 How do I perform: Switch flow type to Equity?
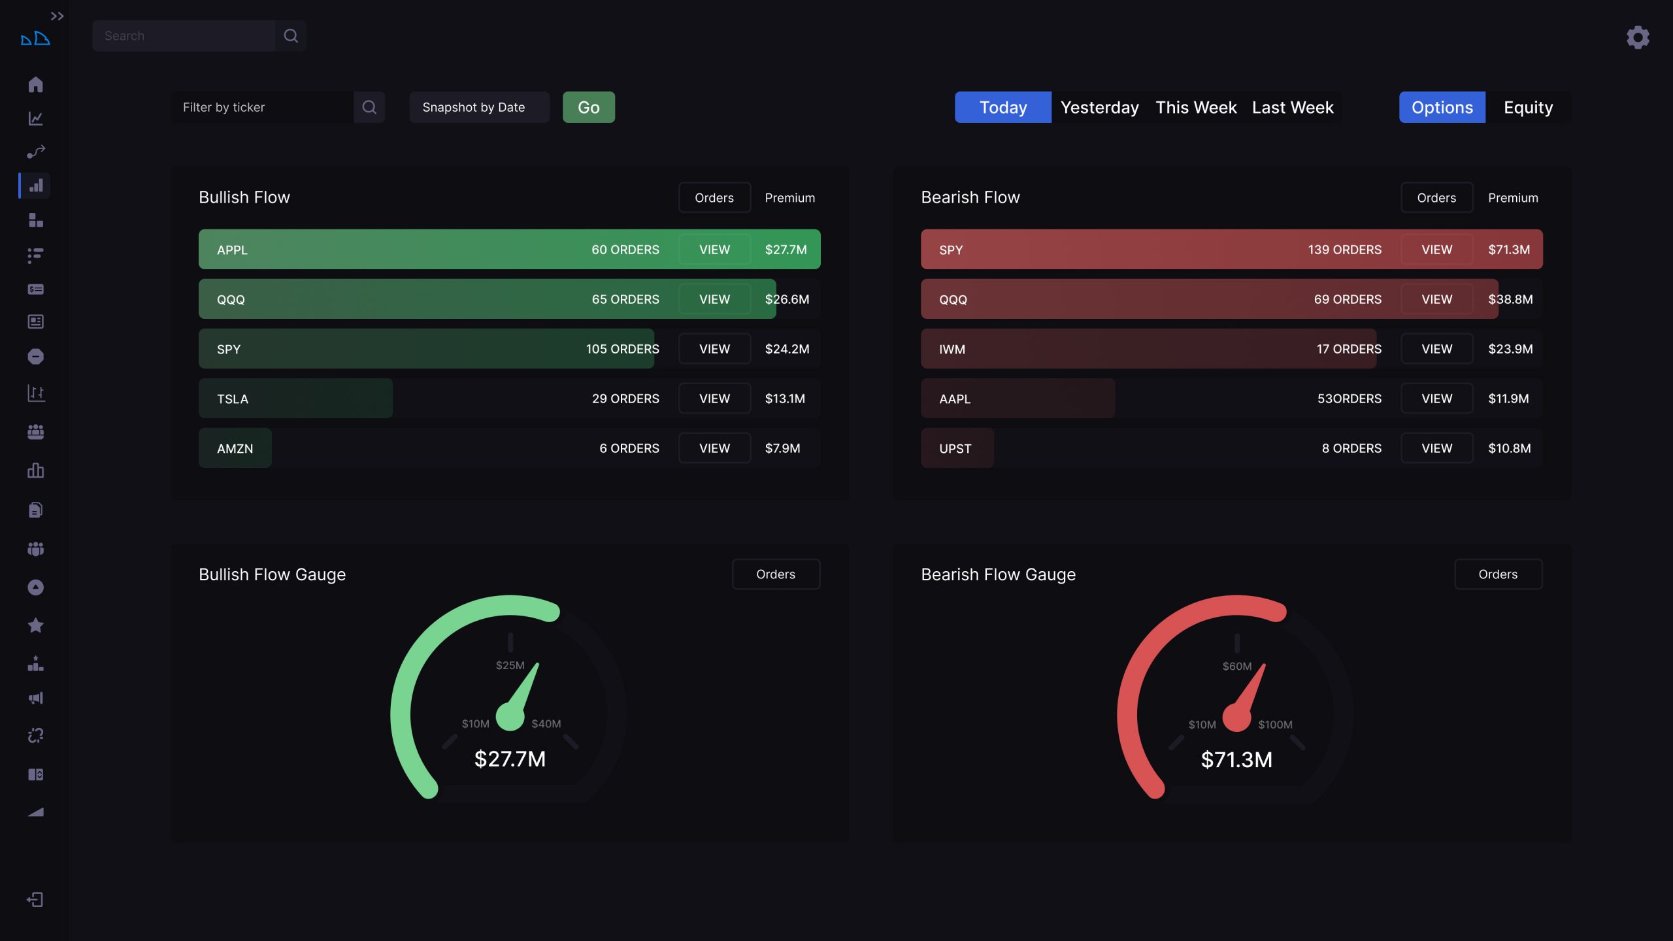point(1528,107)
